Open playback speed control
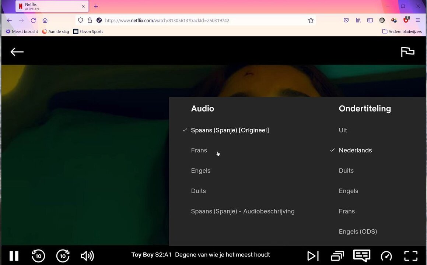427x265 pixels. (386, 256)
